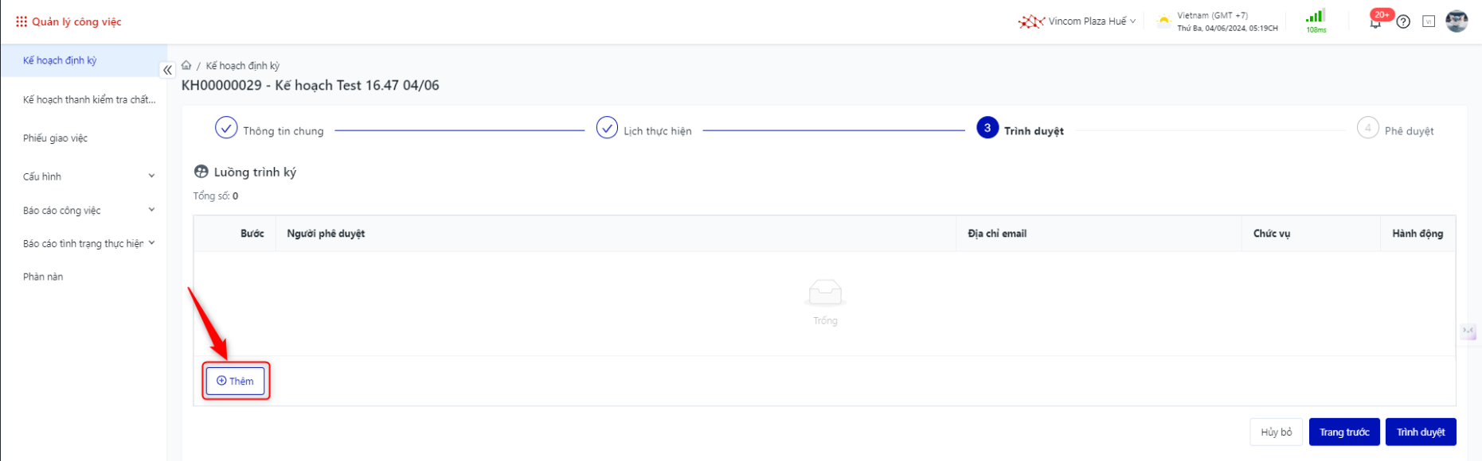The width and height of the screenshot is (1482, 461).
Task: Select Phản nàn from the sidebar
Action: pyautogui.click(x=43, y=277)
